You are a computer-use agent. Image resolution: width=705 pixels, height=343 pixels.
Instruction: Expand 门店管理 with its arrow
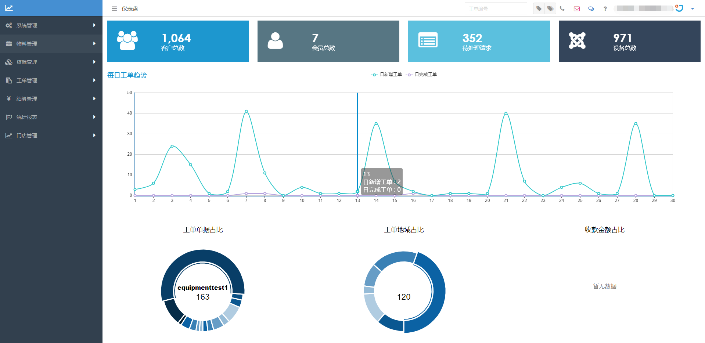[94, 136]
